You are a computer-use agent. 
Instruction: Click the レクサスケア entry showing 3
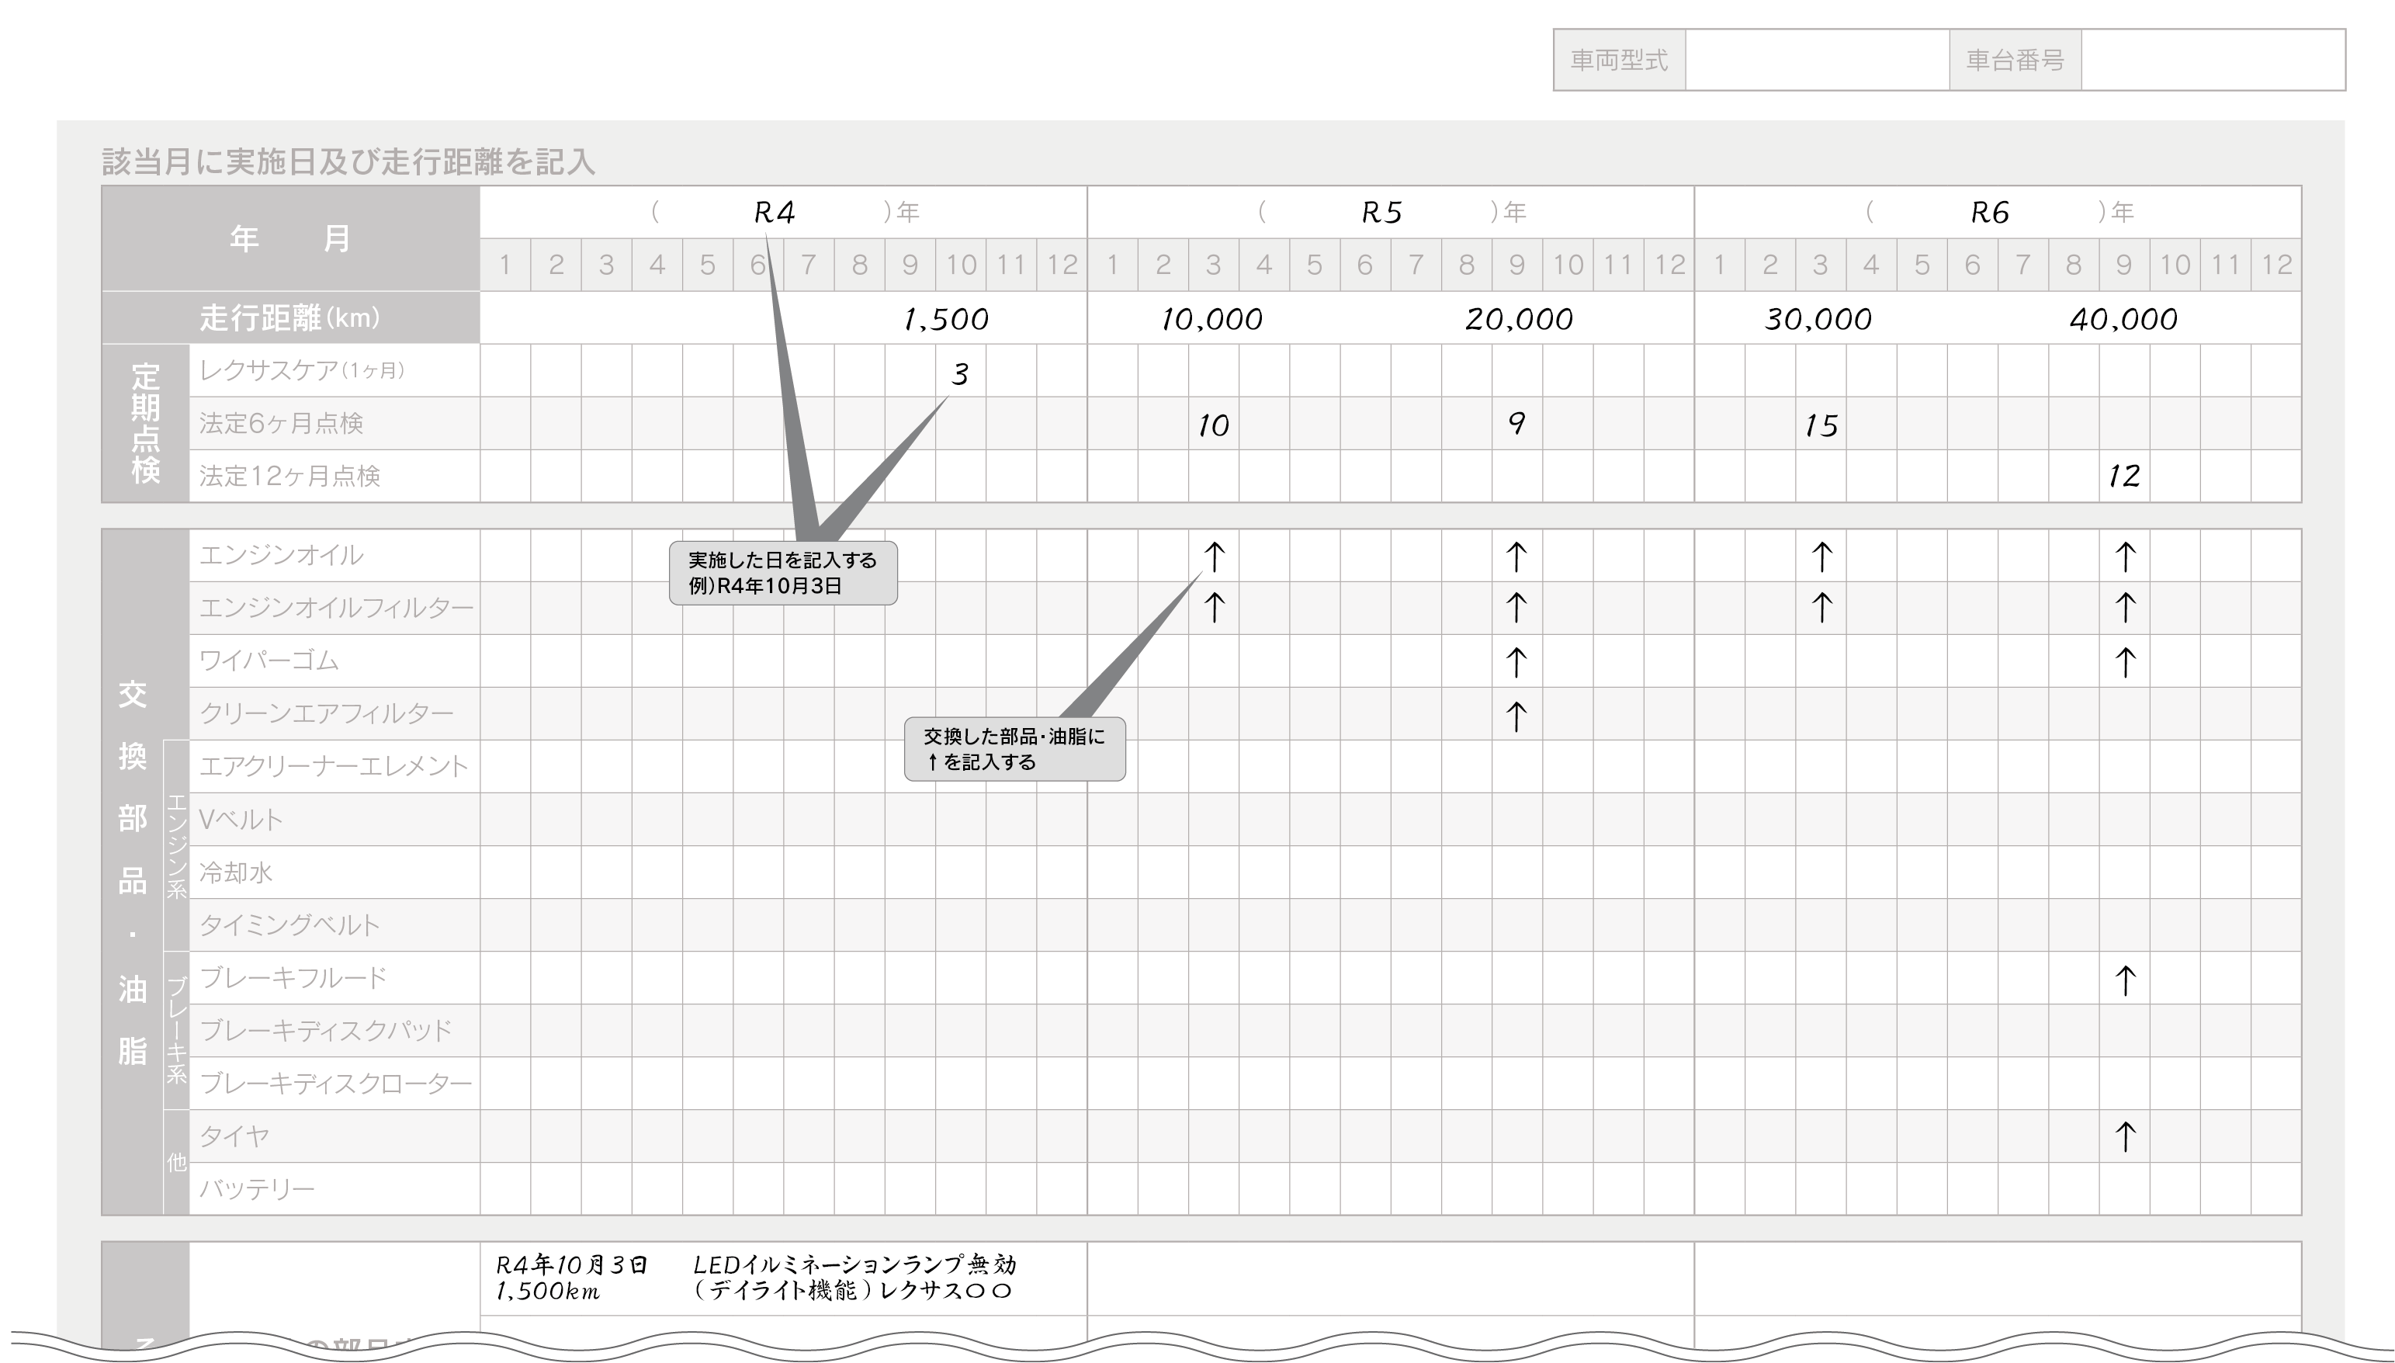959,373
